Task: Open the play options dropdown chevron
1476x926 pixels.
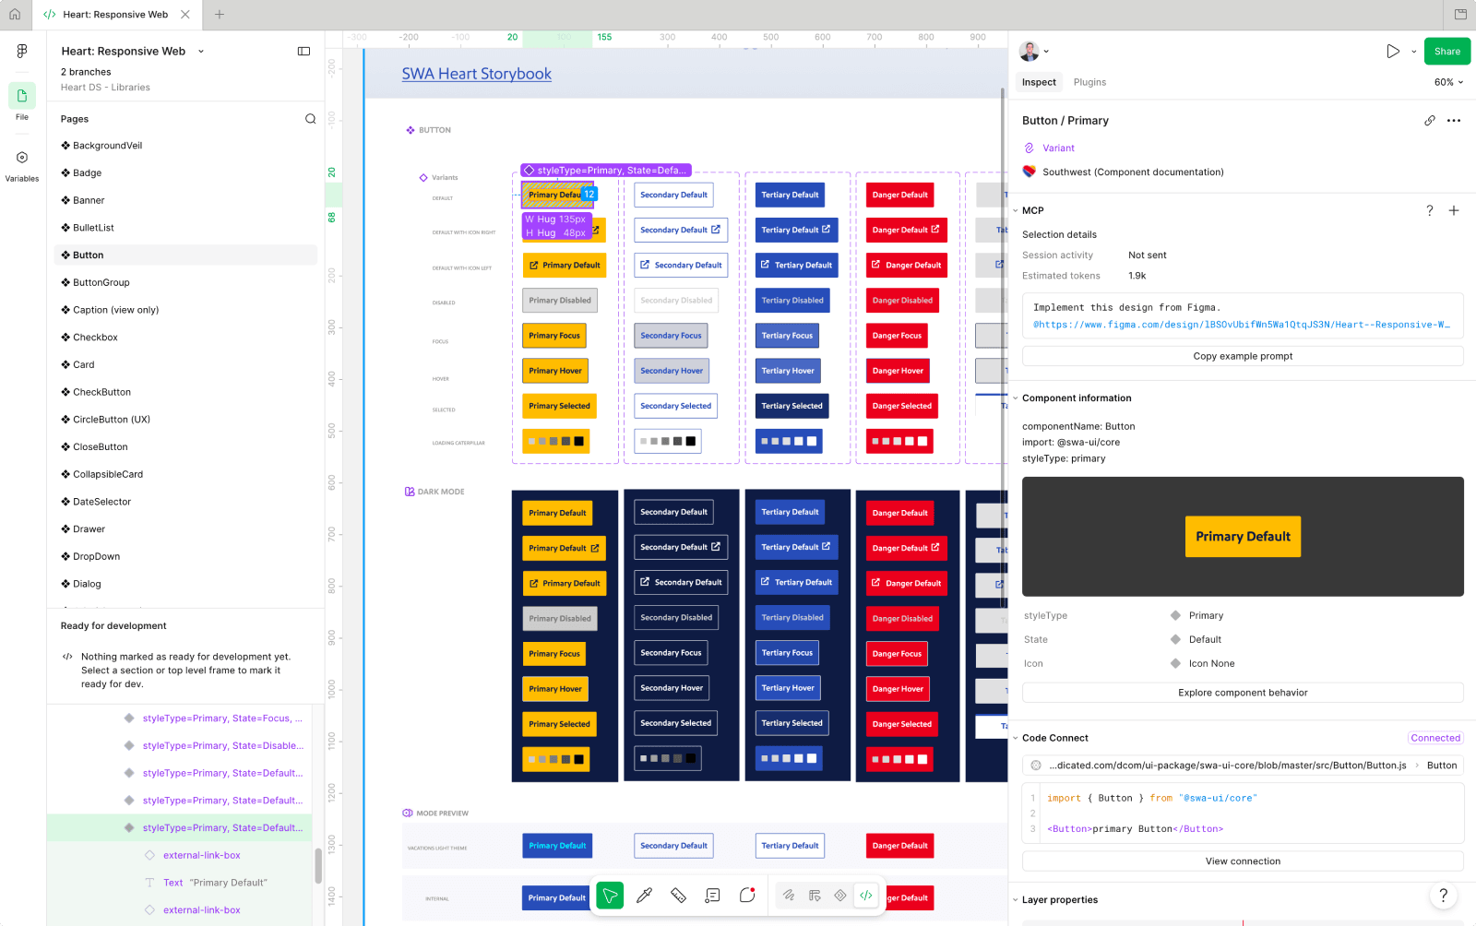Action: [x=1413, y=52]
